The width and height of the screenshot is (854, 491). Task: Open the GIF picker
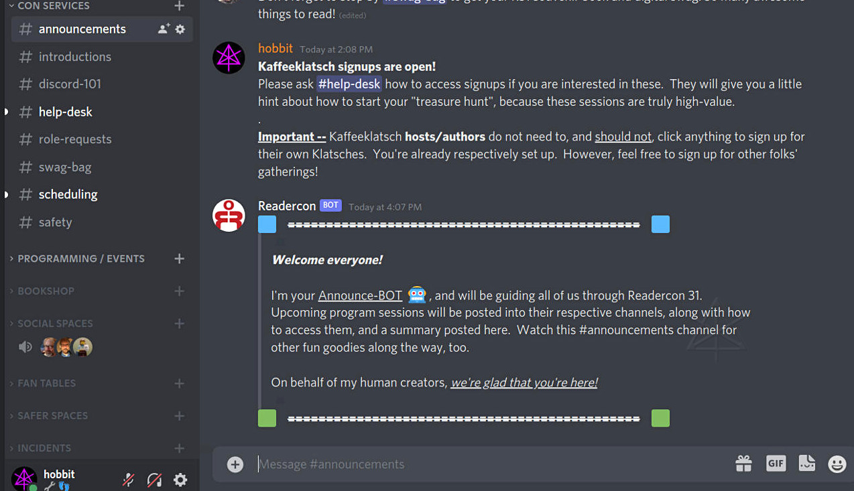coord(776,464)
